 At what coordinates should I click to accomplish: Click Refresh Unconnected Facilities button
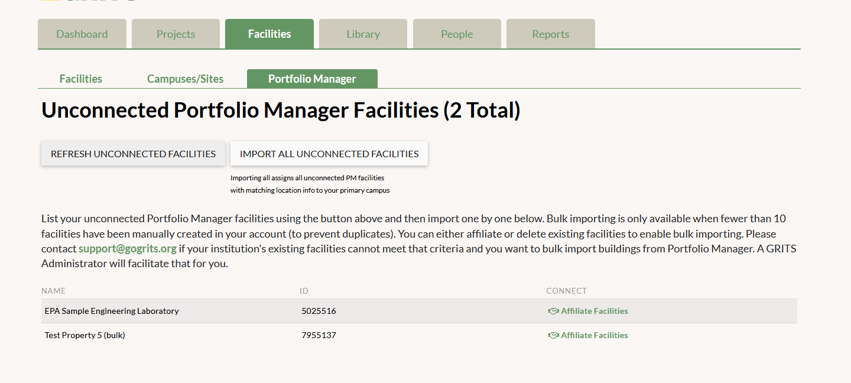click(133, 154)
